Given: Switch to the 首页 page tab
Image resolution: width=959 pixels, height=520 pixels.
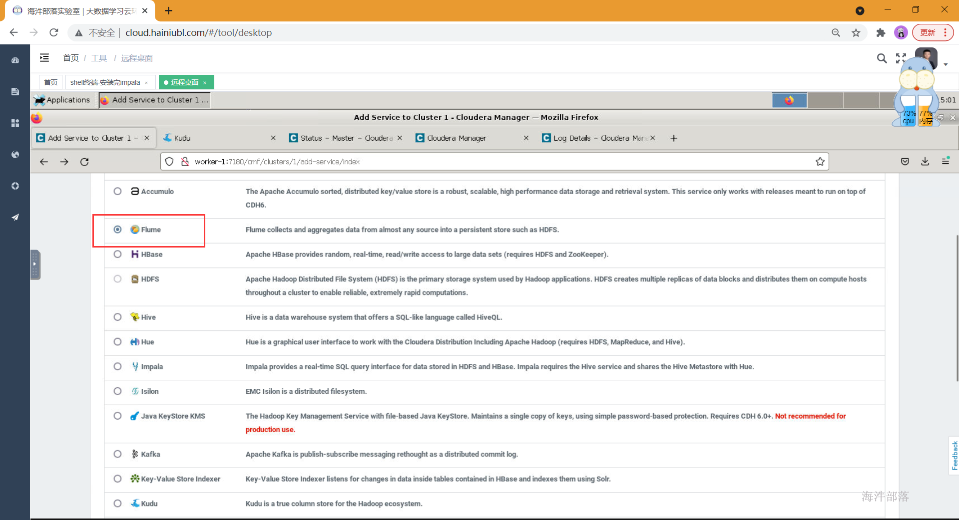Looking at the screenshot, I should pyautogui.click(x=50, y=82).
